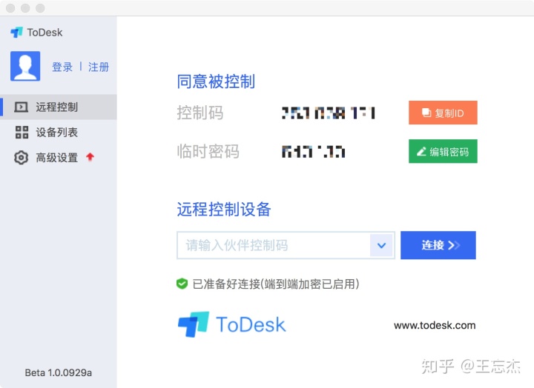Click the 编辑密码 button

[443, 151]
